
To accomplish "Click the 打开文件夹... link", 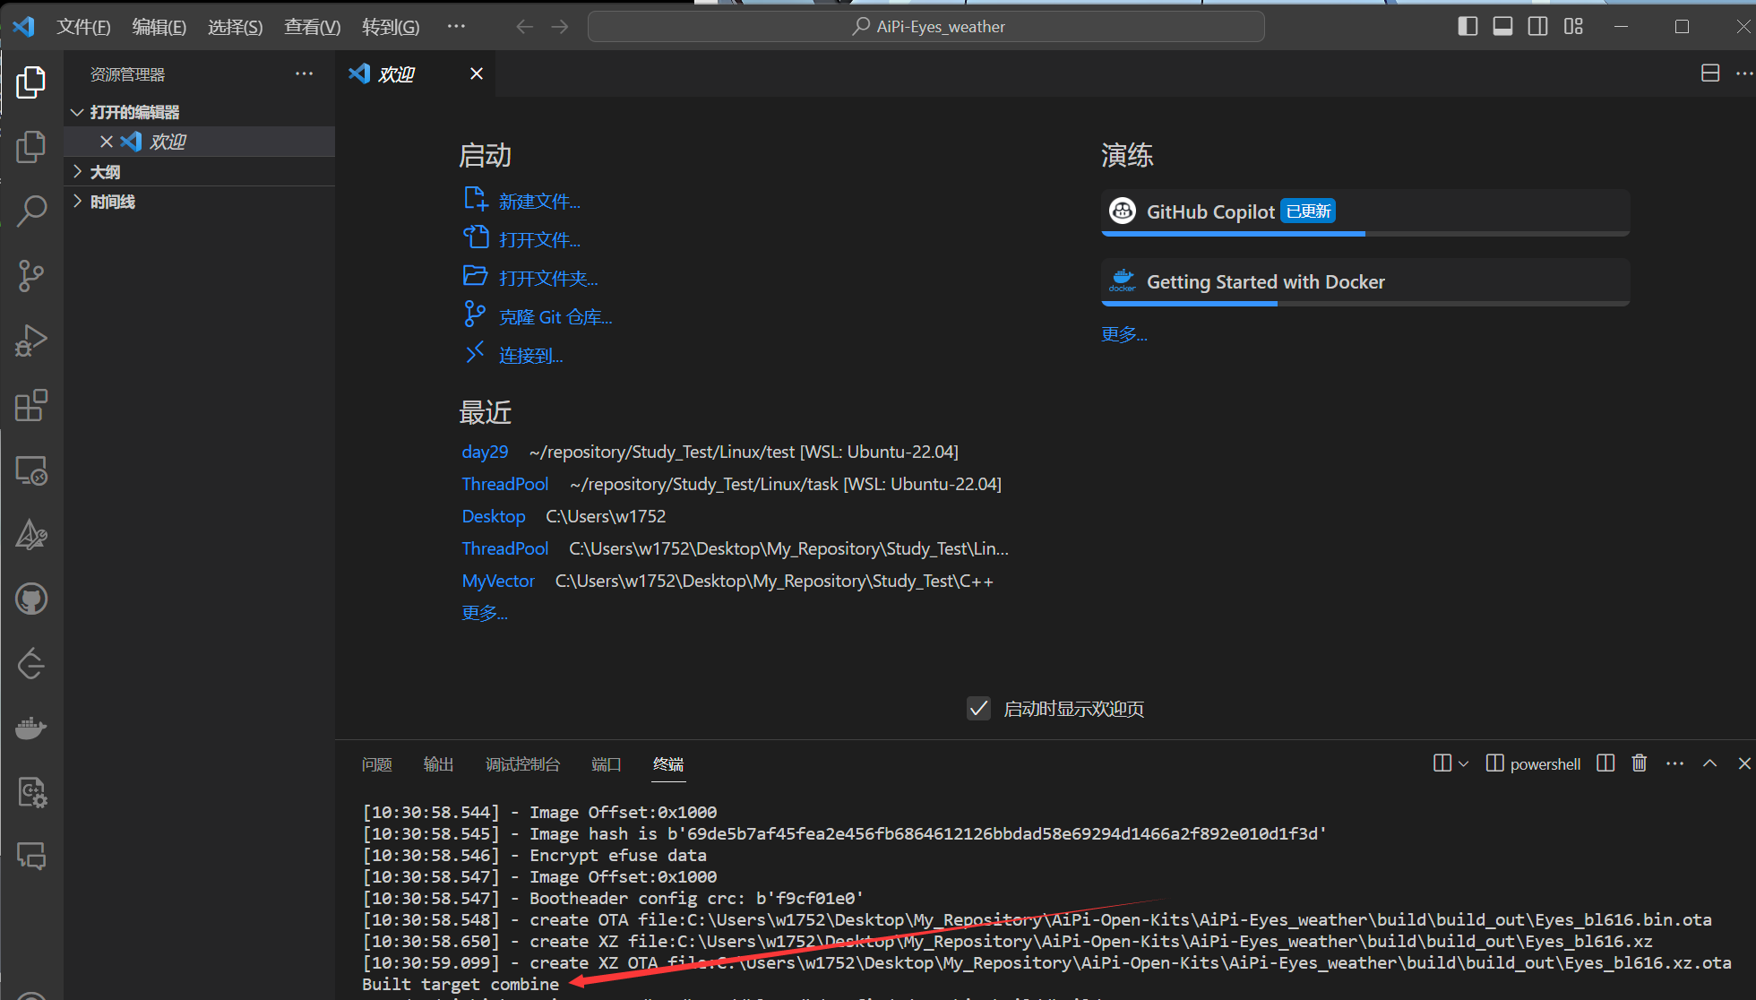I will (x=548, y=279).
